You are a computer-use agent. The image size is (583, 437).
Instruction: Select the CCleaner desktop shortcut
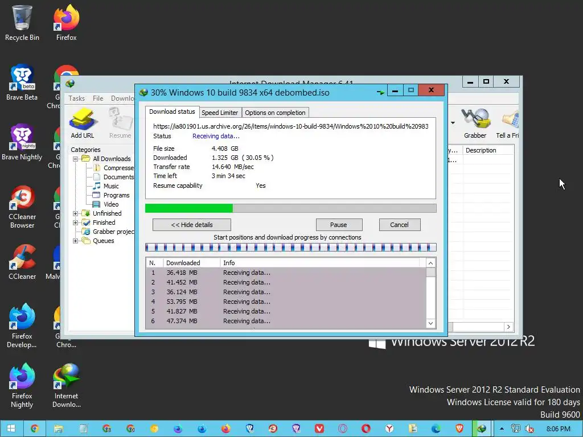[22, 262]
